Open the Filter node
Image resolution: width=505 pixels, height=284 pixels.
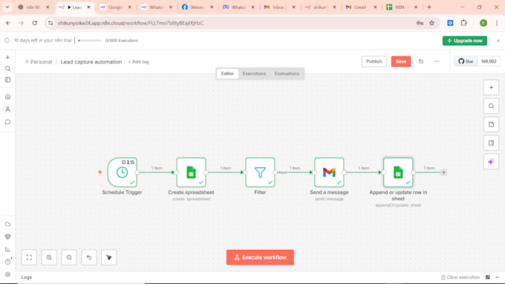260,172
